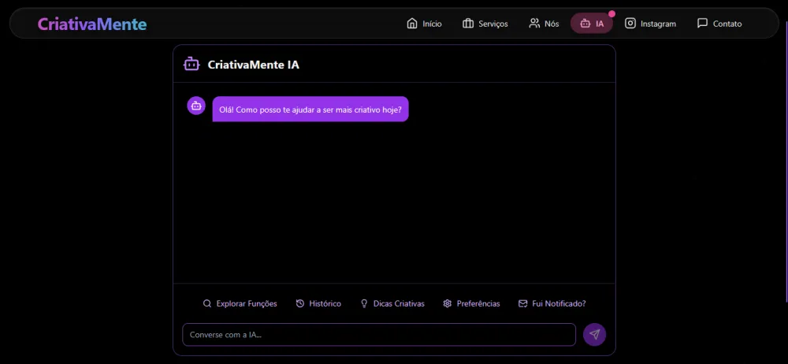Select the IA label in the navbar
Screen dimensions: 788x364
click(x=600, y=24)
